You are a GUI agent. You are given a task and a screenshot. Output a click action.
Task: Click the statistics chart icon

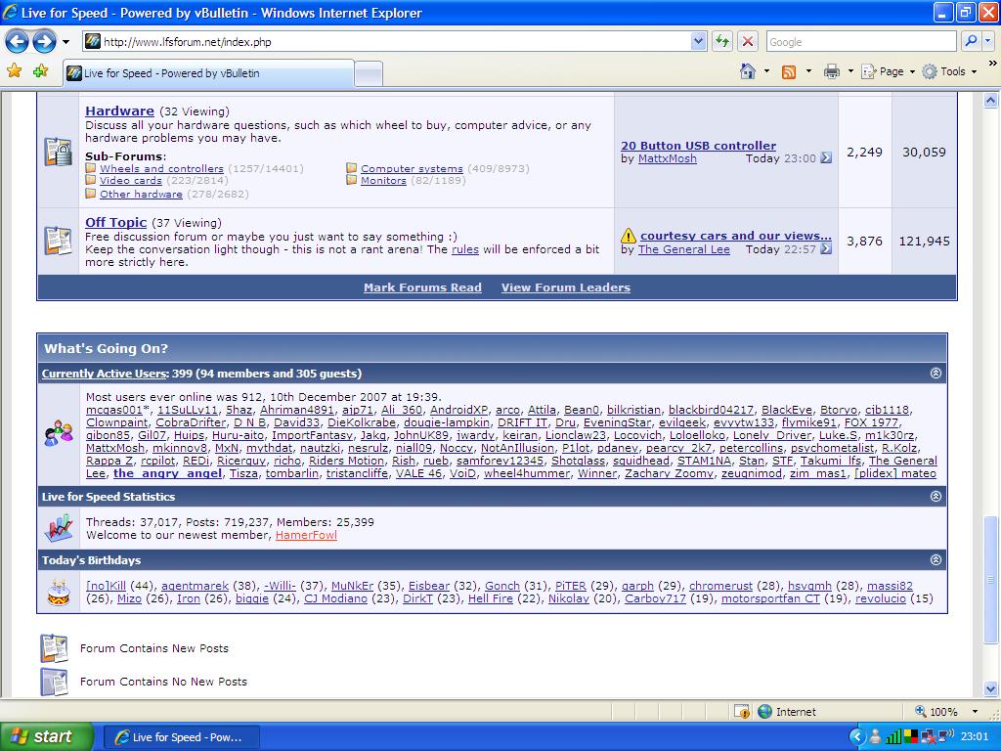coord(59,528)
